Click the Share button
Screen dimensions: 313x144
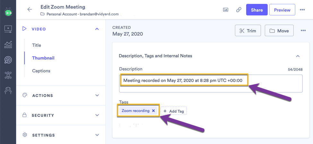(257, 10)
